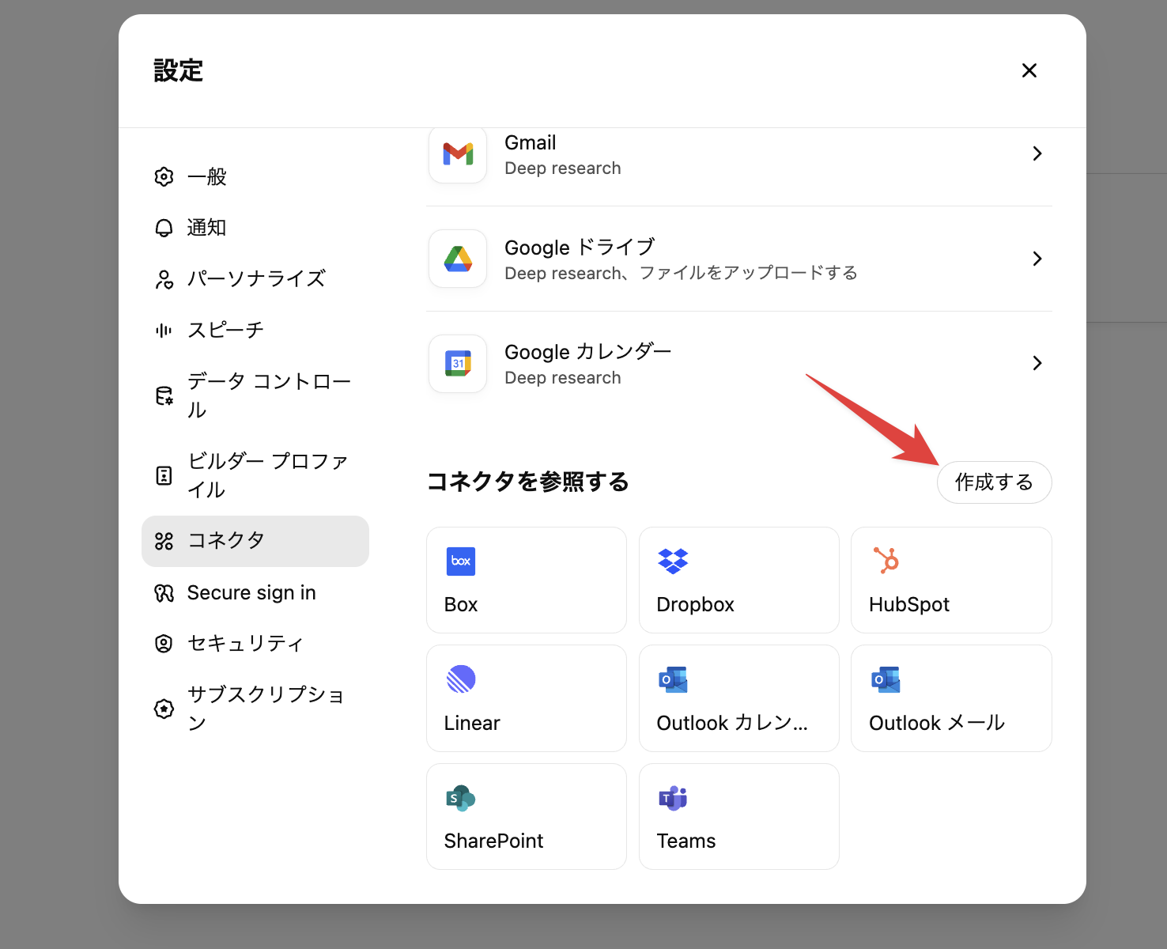Click the Gmail envelope icon
This screenshot has width=1167, height=949.
pyautogui.click(x=458, y=154)
